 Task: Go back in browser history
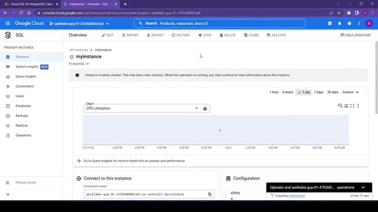point(5,13)
